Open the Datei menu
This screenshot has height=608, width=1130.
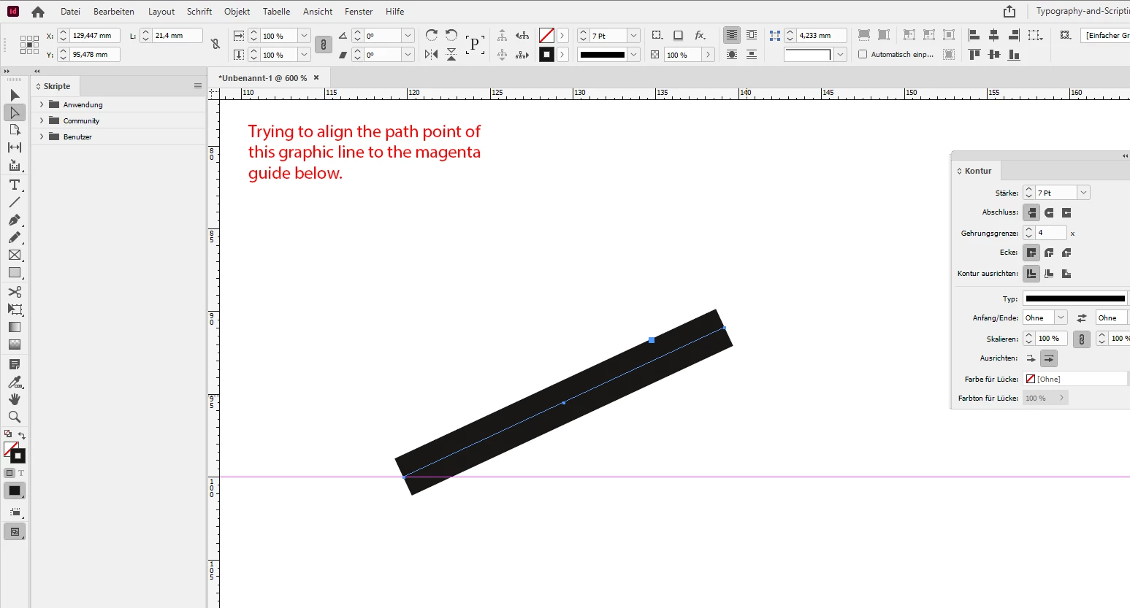[71, 12]
